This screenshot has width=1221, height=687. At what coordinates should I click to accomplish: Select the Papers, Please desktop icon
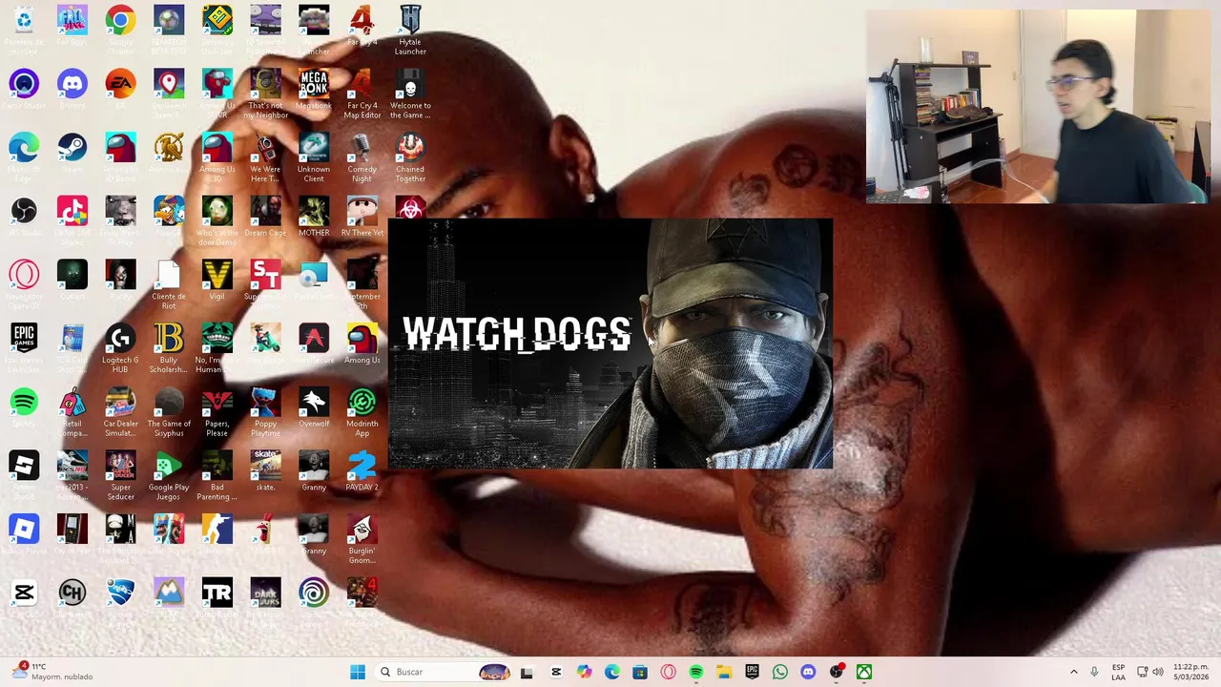[217, 402]
